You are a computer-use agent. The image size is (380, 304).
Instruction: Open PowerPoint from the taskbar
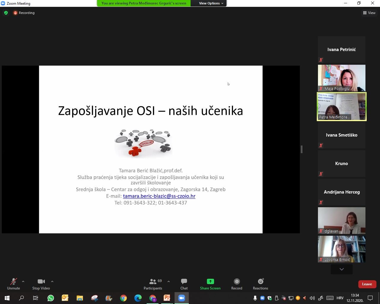[167, 298]
